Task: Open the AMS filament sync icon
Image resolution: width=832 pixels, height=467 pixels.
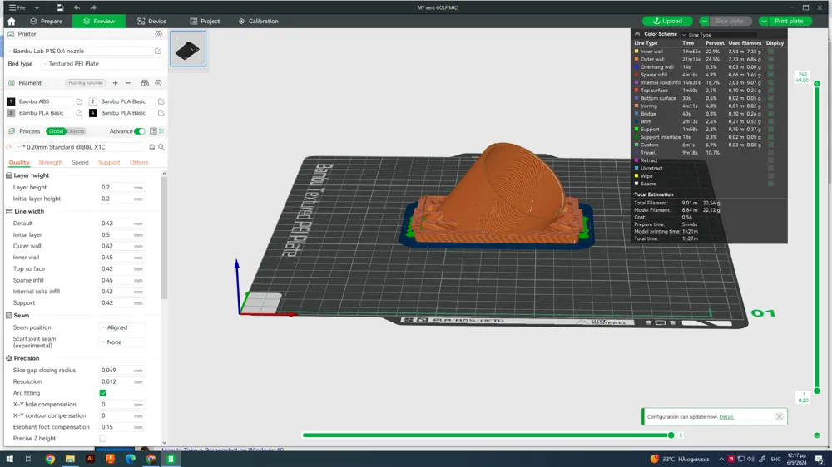Action: click(145, 83)
